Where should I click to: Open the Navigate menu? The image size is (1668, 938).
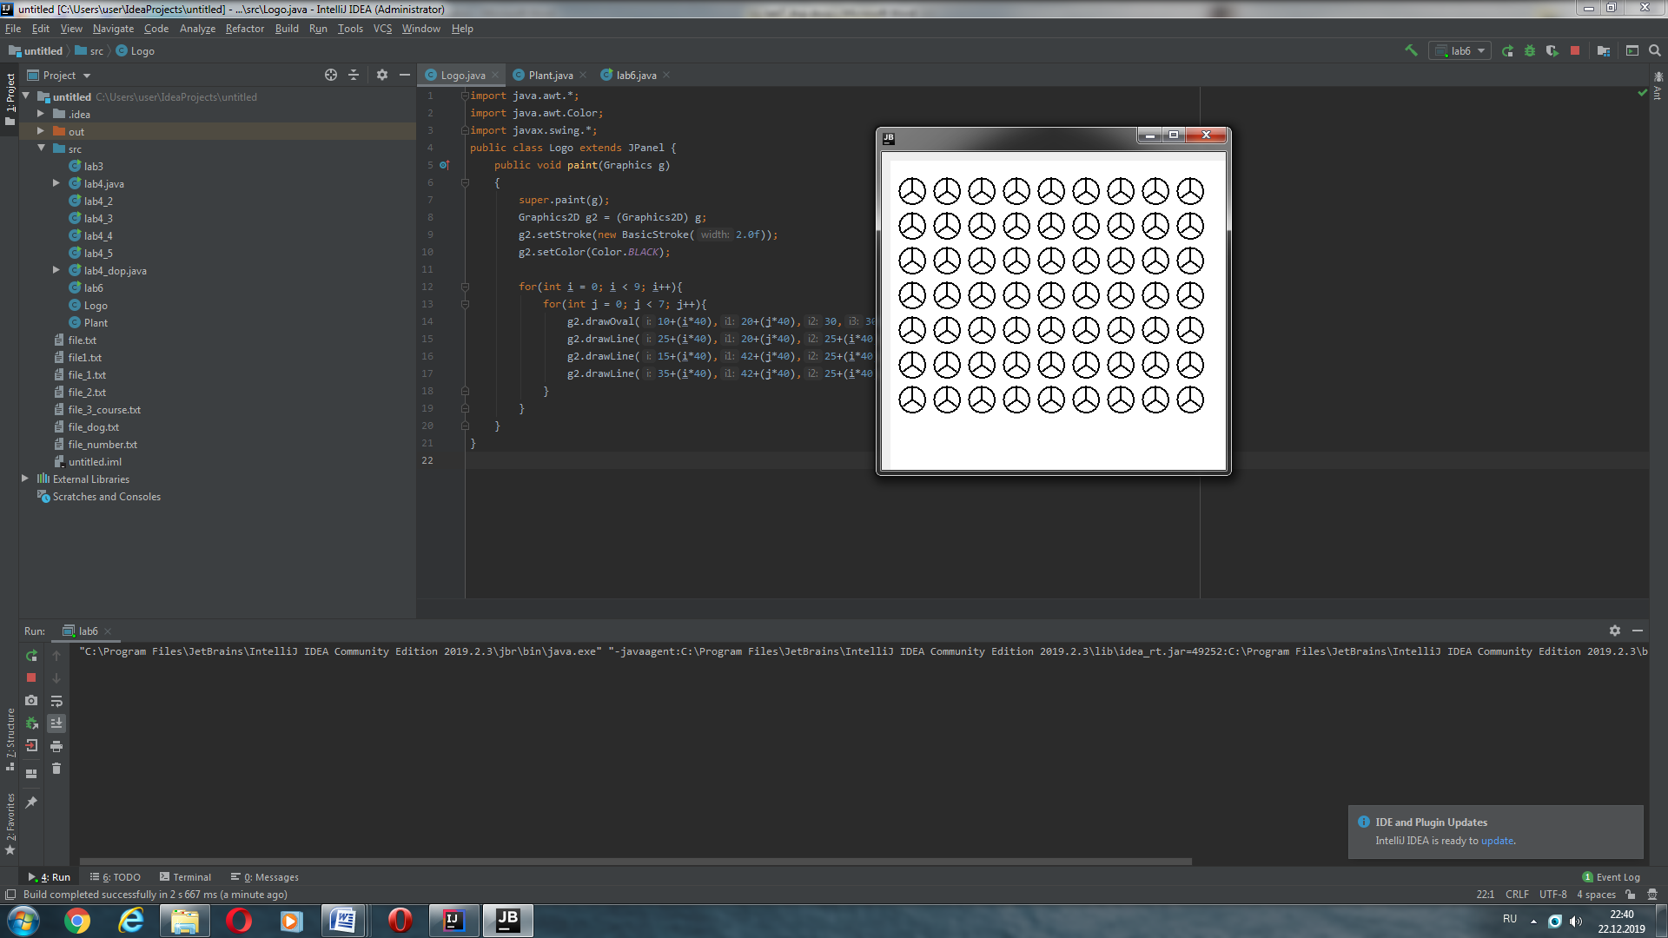coord(113,29)
